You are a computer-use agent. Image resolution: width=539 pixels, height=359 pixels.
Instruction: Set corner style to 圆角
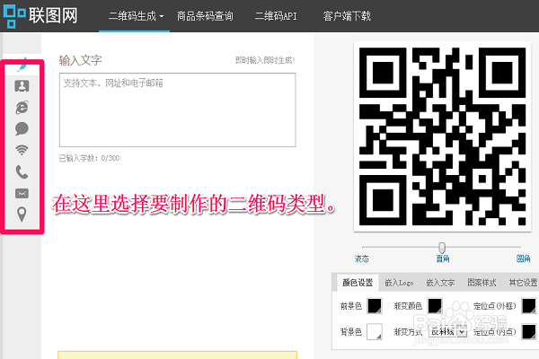tap(523, 258)
